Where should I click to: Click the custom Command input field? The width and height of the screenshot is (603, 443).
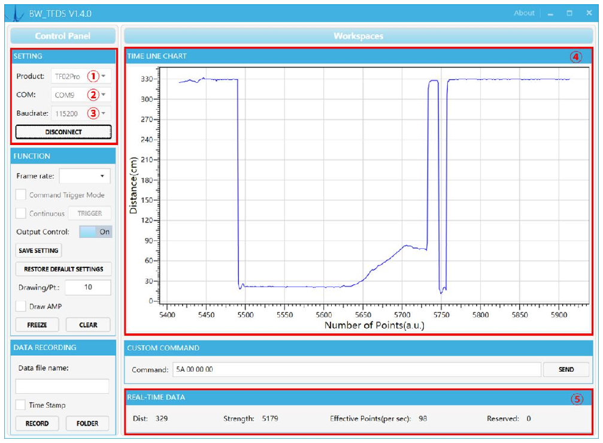click(x=357, y=369)
